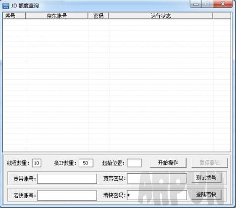The height and width of the screenshot is (208, 236).
Task: Click the 密码 column header
Action: (x=98, y=16)
